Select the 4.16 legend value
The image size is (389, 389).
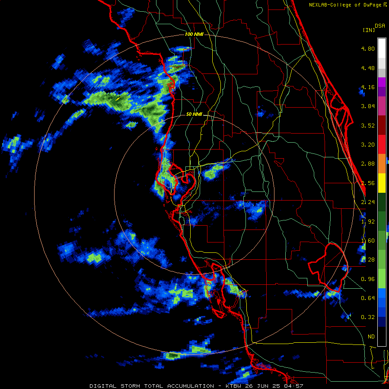click(x=368, y=87)
